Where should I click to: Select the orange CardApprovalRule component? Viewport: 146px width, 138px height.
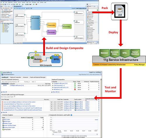(x=51, y=25)
